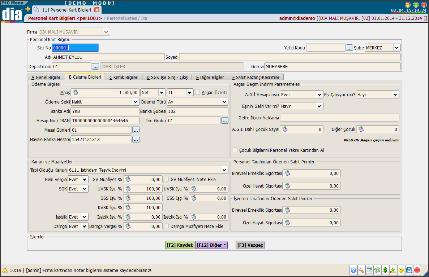
Task: Click the Gelire İlişkin Açıklama field
Action: click(339, 118)
